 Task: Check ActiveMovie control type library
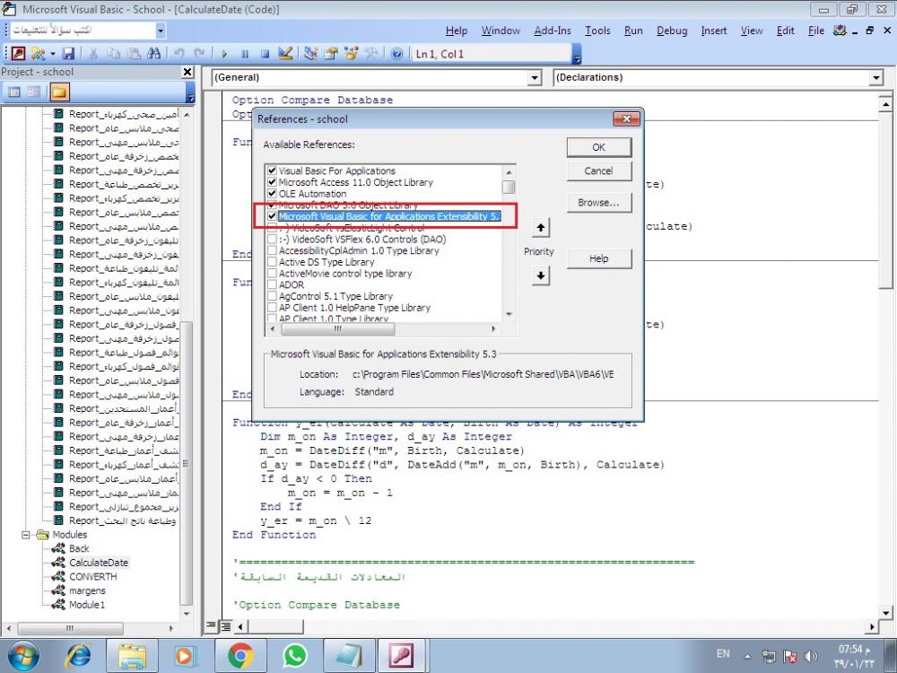[273, 274]
